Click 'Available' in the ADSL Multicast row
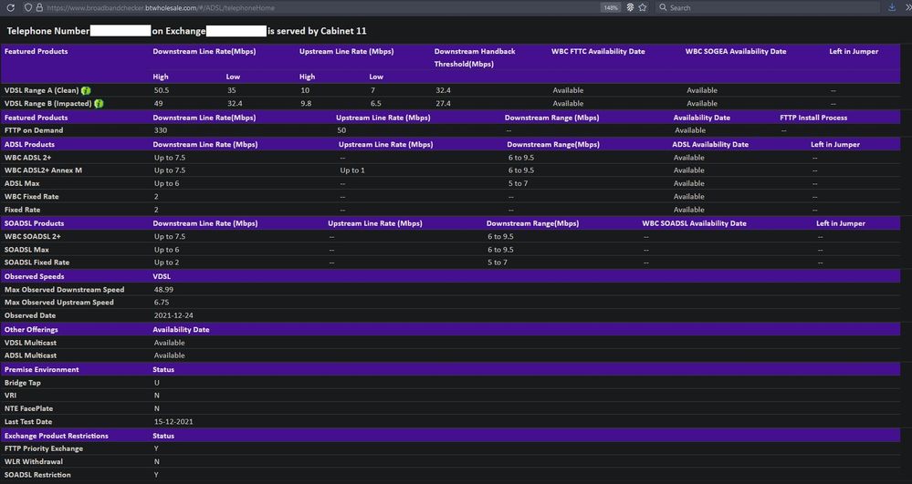 pyautogui.click(x=169, y=355)
